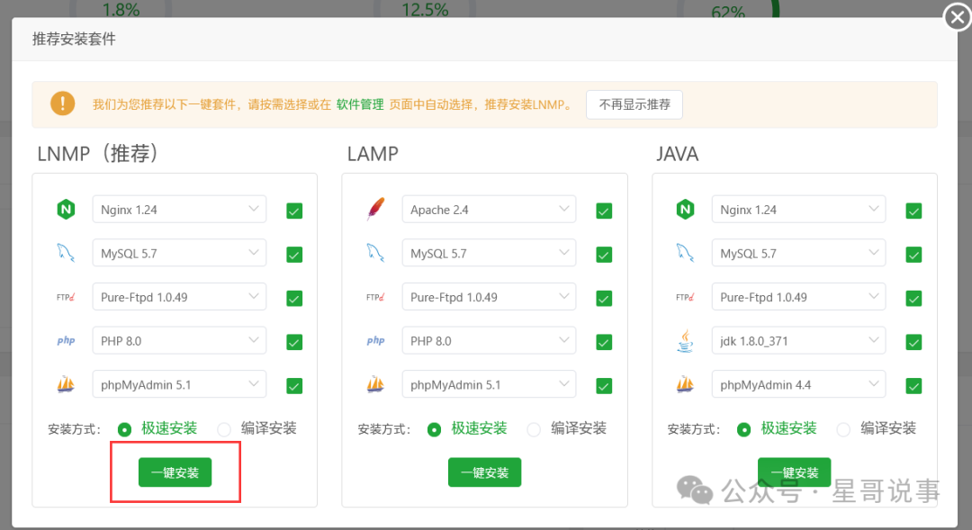Uncheck jdk 1.8.0_371 in JAVA column
This screenshot has width=972, height=530.
tap(913, 342)
